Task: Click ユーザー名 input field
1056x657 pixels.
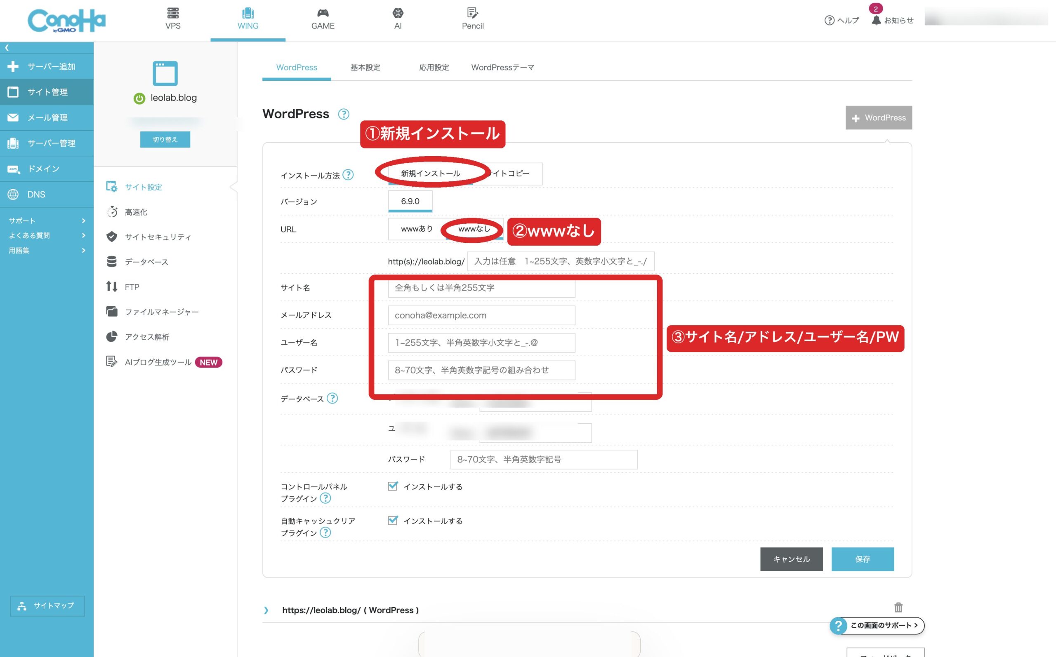Action: (x=481, y=343)
